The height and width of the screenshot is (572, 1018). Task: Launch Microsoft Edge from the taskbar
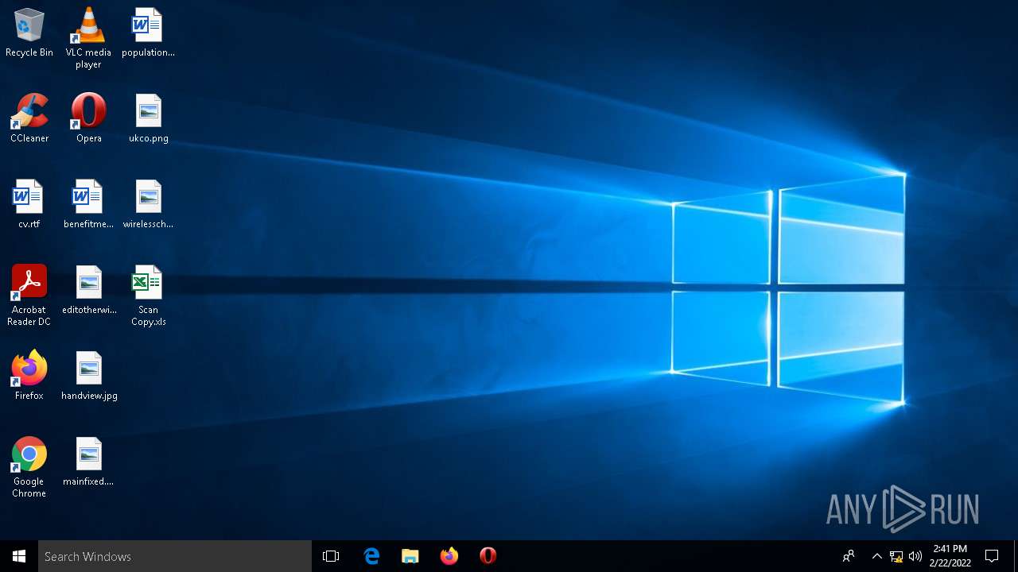point(371,556)
